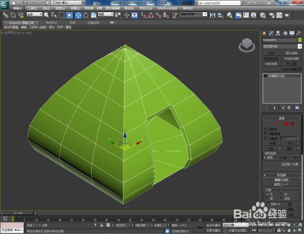Click the ViewCube in viewport
The height and width of the screenshot is (234, 304).
coord(247,45)
